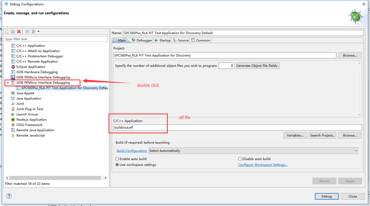Click the Java Application icon
The image size is (370, 206).
[x=13, y=98]
